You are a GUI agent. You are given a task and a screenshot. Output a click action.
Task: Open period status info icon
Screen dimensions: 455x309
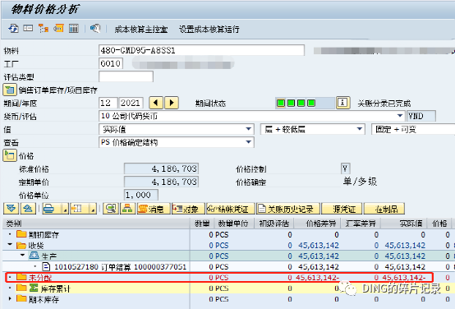(x=342, y=103)
